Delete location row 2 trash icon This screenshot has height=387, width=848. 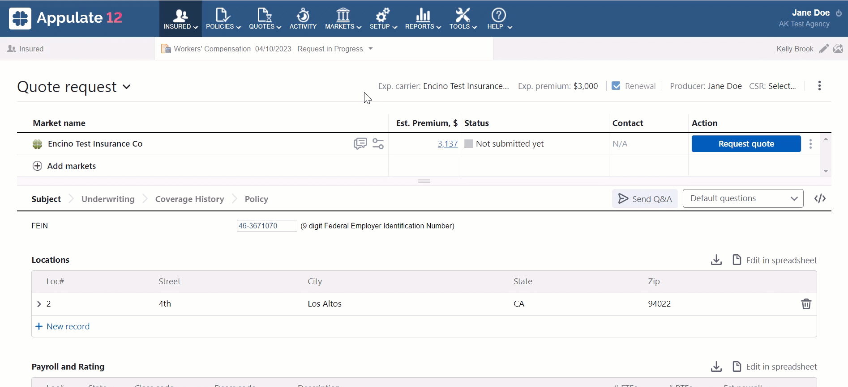(x=806, y=304)
